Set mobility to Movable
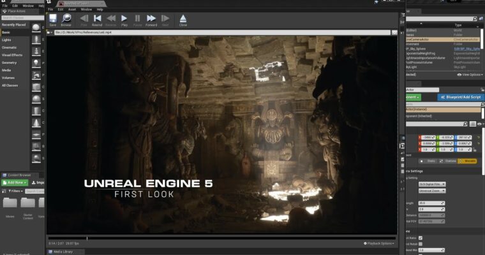The height and width of the screenshot is (255, 485). tap(467, 161)
